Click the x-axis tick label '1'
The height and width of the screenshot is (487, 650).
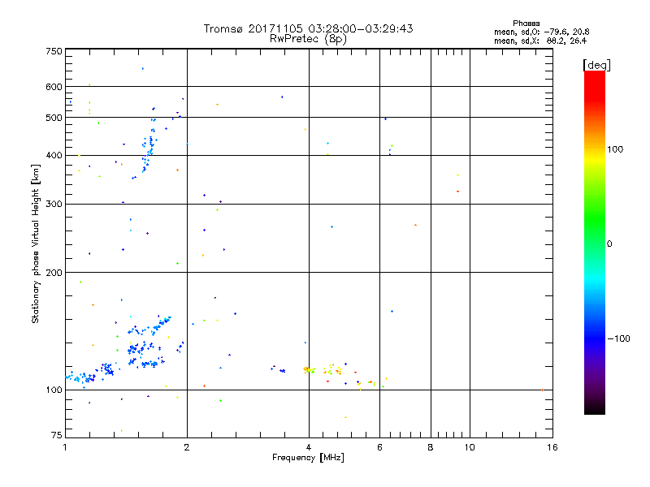click(x=65, y=447)
